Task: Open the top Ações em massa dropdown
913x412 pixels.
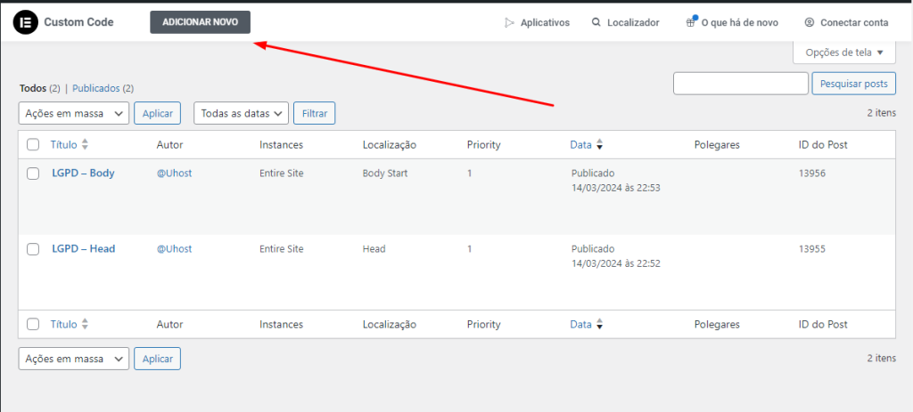Action: (74, 113)
